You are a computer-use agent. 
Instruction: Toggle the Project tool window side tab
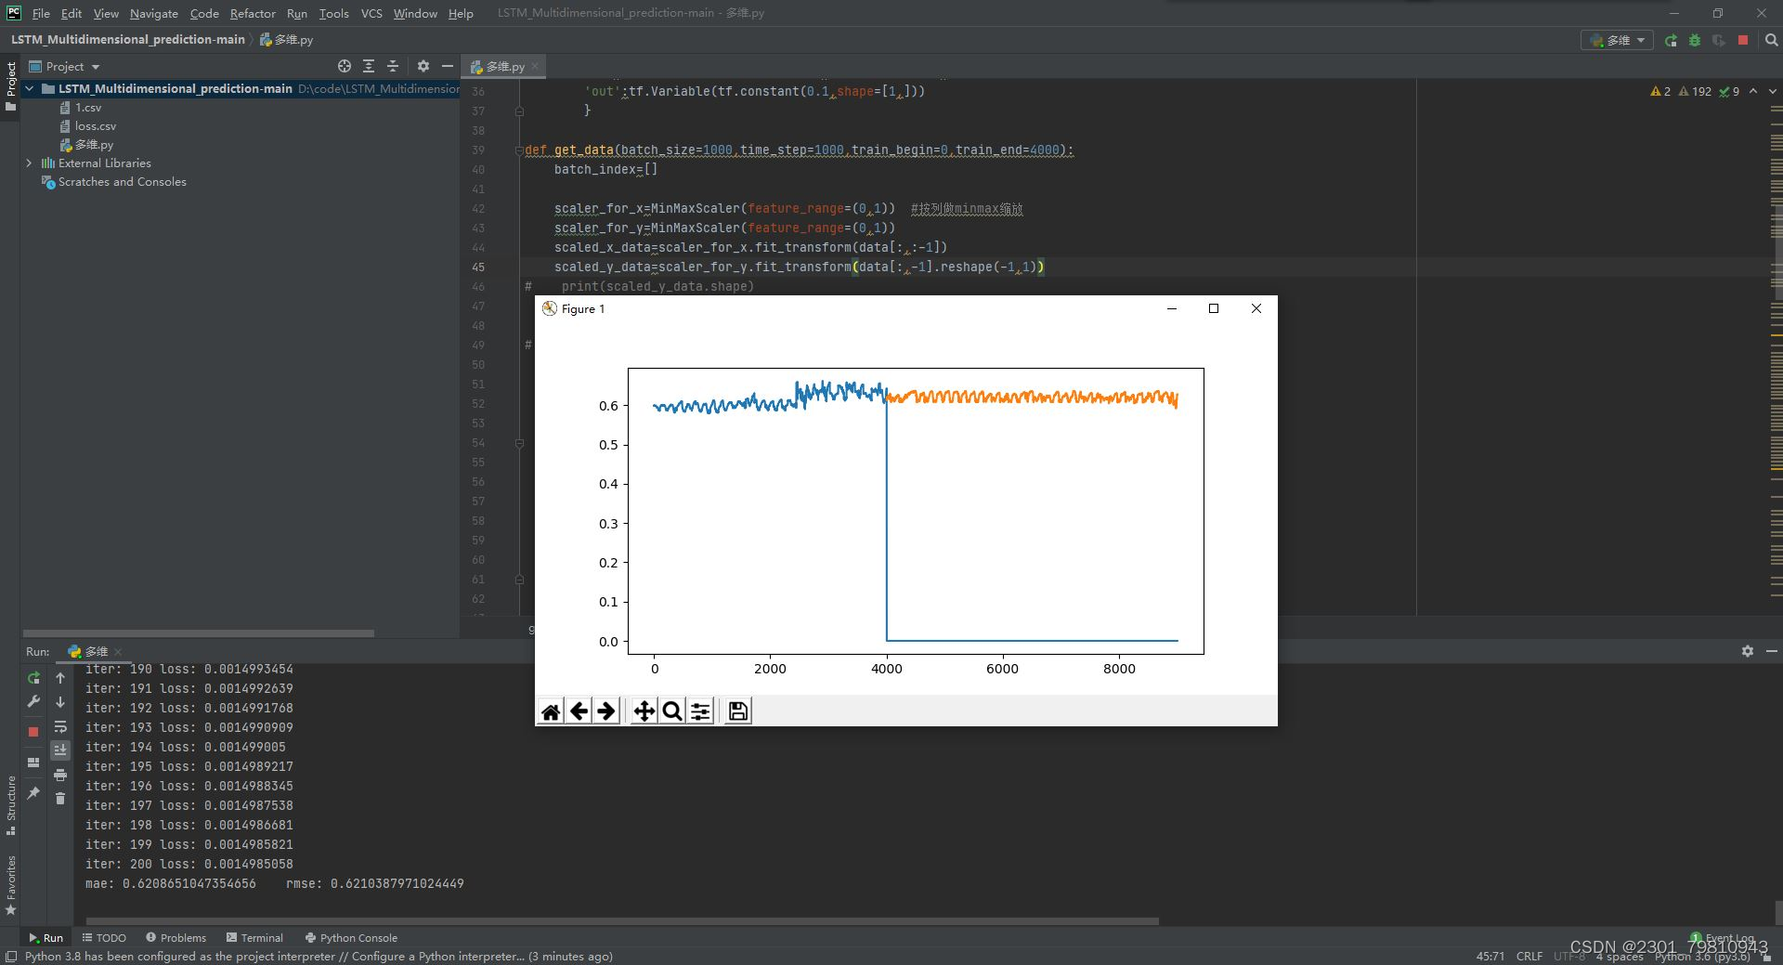pos(10,85)
